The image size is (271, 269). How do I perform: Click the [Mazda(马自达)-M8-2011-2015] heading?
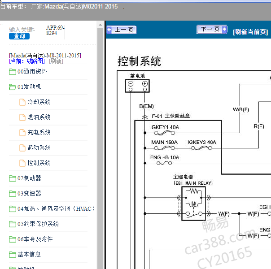[x=45, y=56]
